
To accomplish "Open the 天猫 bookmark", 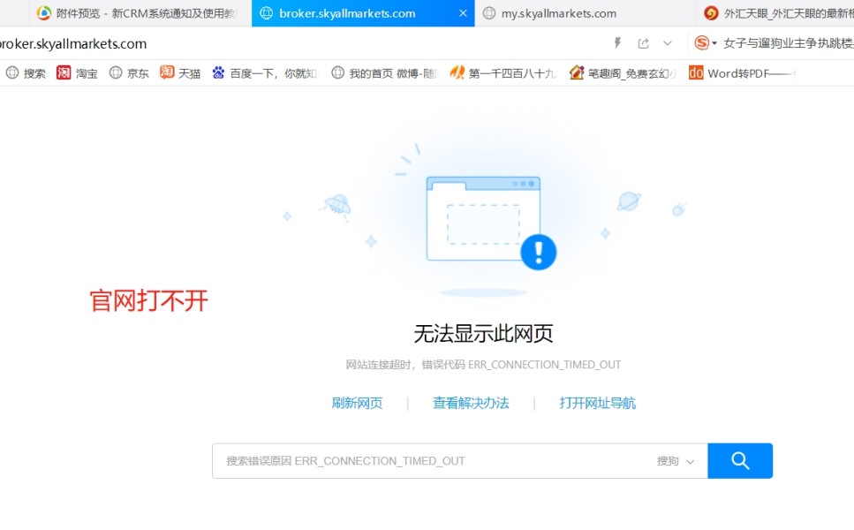I will 180,73.
